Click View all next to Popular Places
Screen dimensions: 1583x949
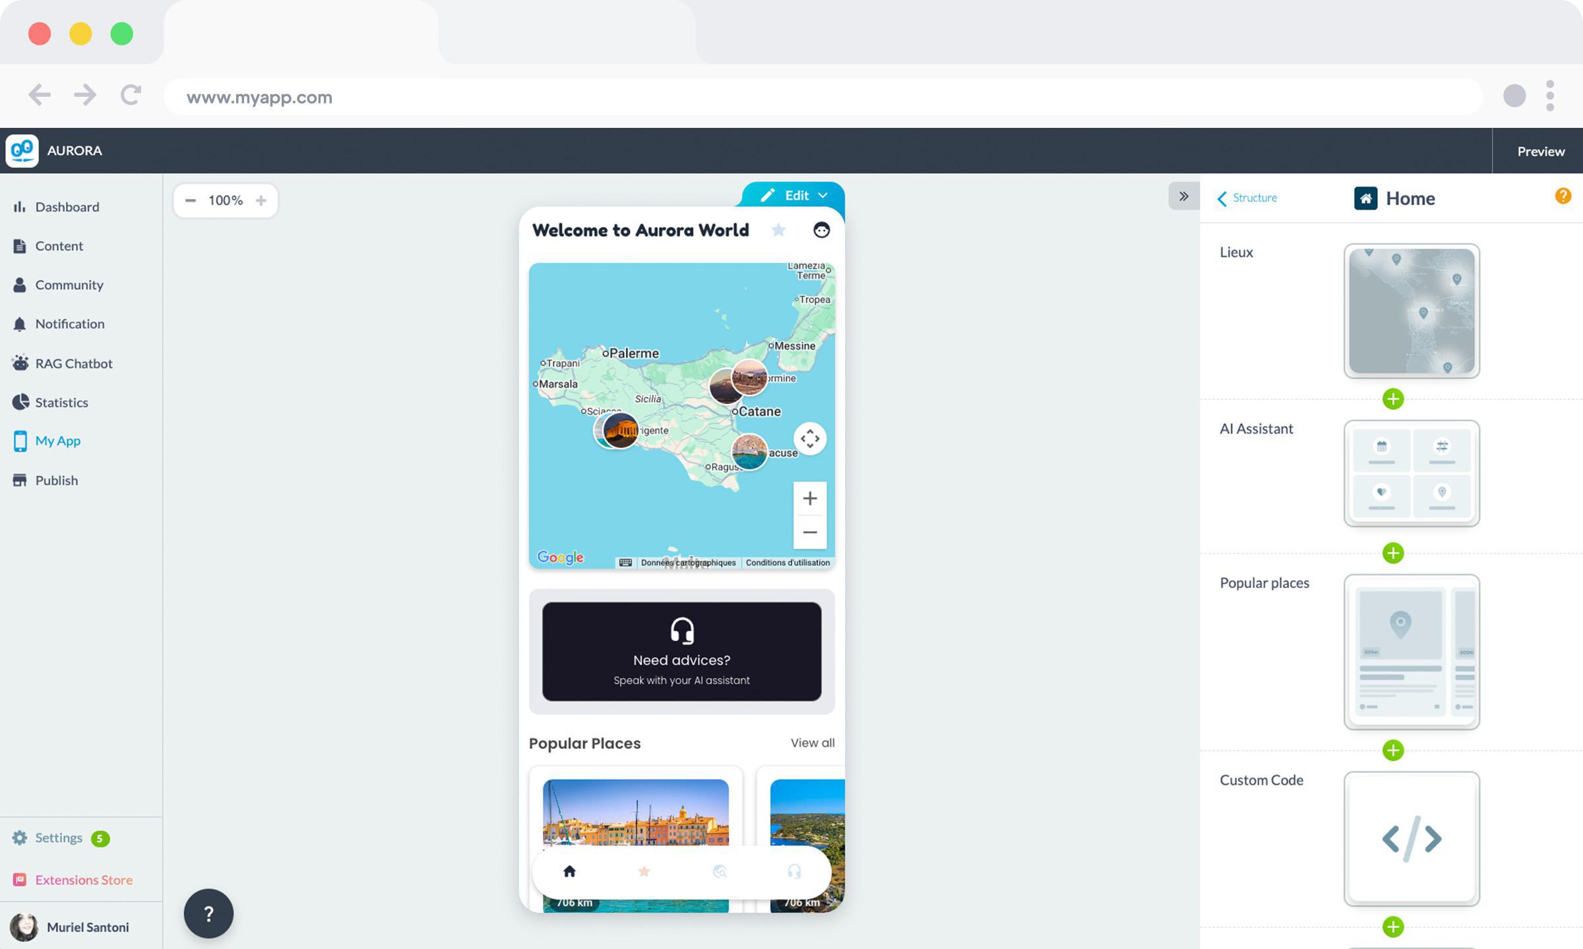tap(812, 743)
